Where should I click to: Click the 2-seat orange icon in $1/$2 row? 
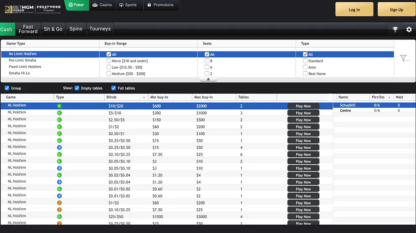pos(59,202)
